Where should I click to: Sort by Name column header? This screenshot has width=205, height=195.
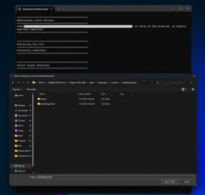coord(42,94)
